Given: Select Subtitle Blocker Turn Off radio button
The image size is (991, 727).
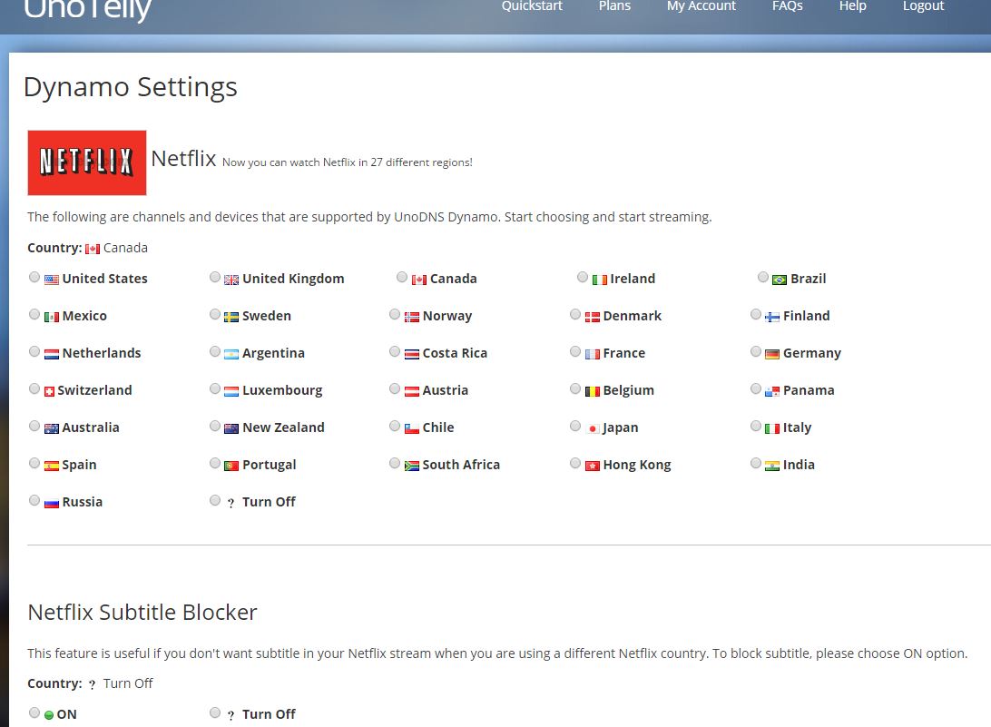Looking at the screenshot, I should [x=215, y=713].
